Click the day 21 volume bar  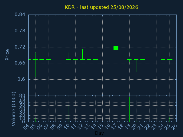point(143,118)
